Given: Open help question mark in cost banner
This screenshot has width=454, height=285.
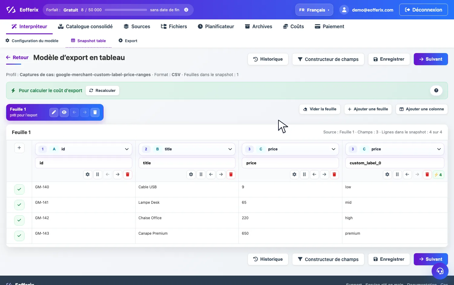Looking at the screenshot, I should click(436, 90).
